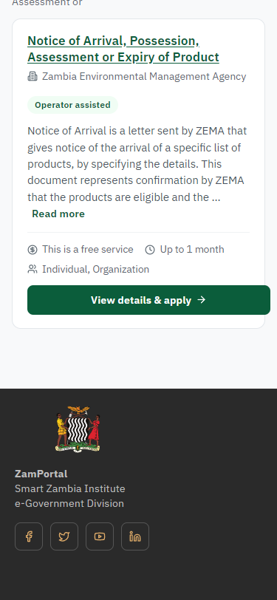Screen dimensions: 277x600
Task: Click Zambia Environmental Management Agency text
Action: tap(144, 77)
